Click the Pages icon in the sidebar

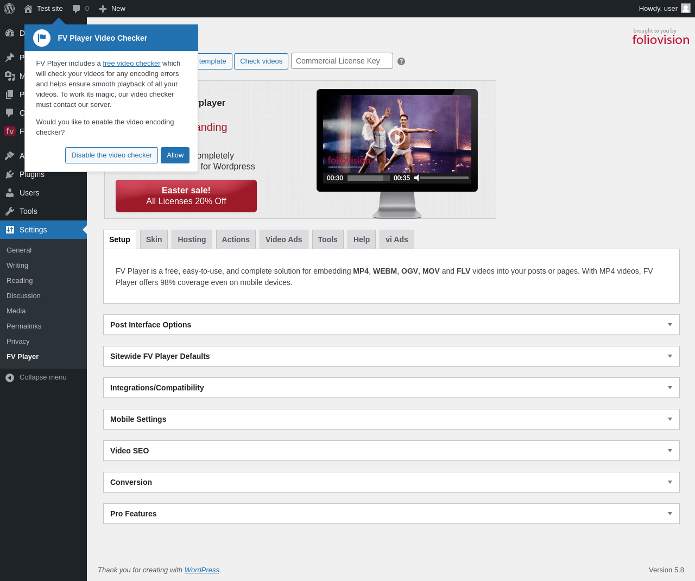(10, 94)
